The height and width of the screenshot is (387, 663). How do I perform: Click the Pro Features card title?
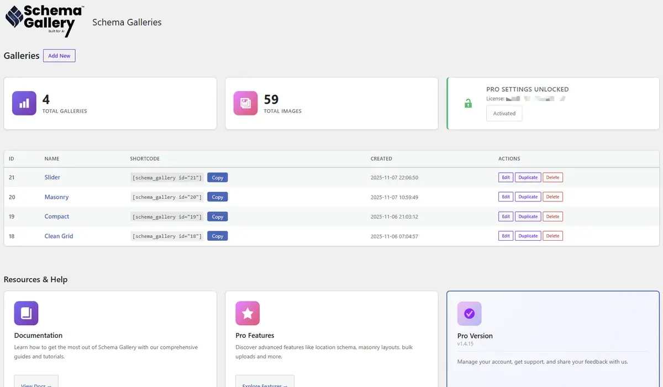coord(255,336)
